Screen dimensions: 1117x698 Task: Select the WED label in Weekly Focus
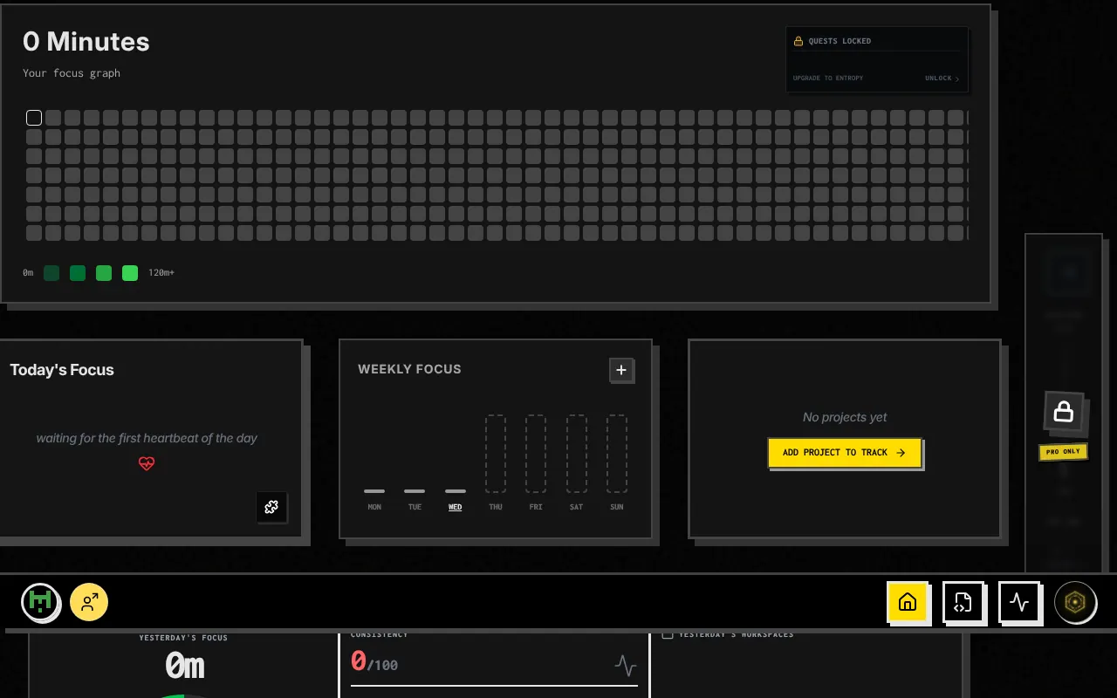455,507
